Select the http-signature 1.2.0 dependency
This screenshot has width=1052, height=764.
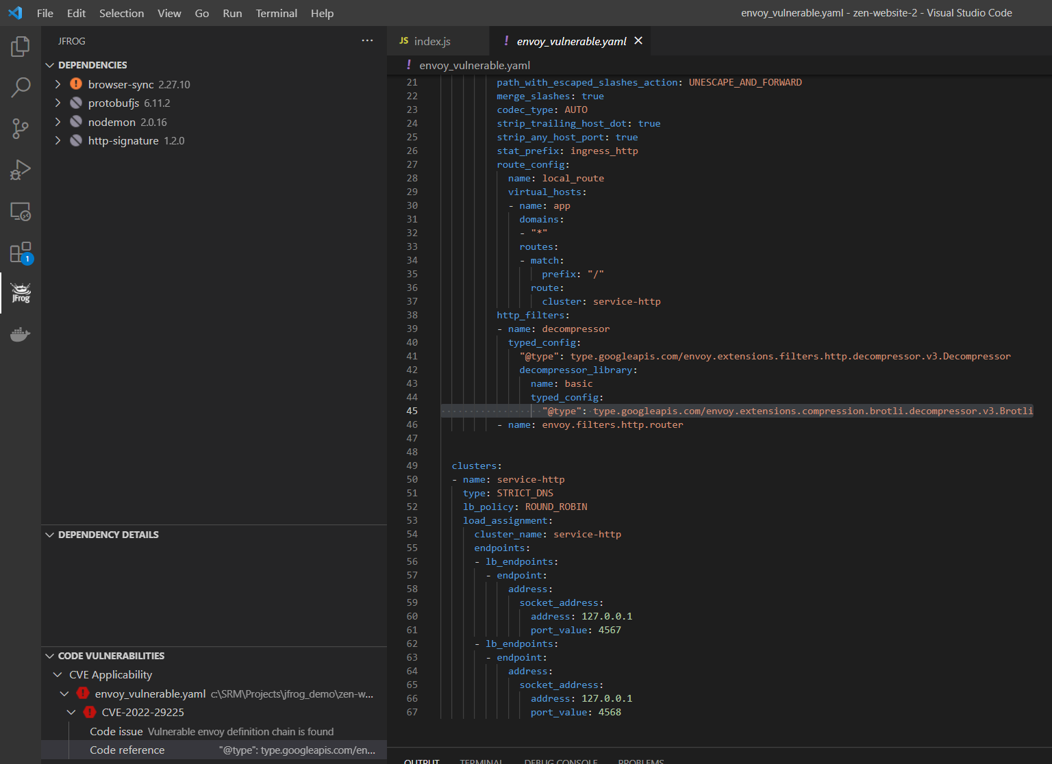pyautogui.click(x=136, y=140)
